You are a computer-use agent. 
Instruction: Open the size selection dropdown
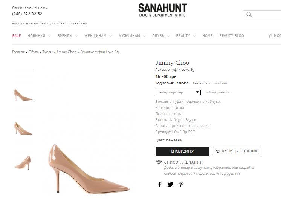pos(178,92)
